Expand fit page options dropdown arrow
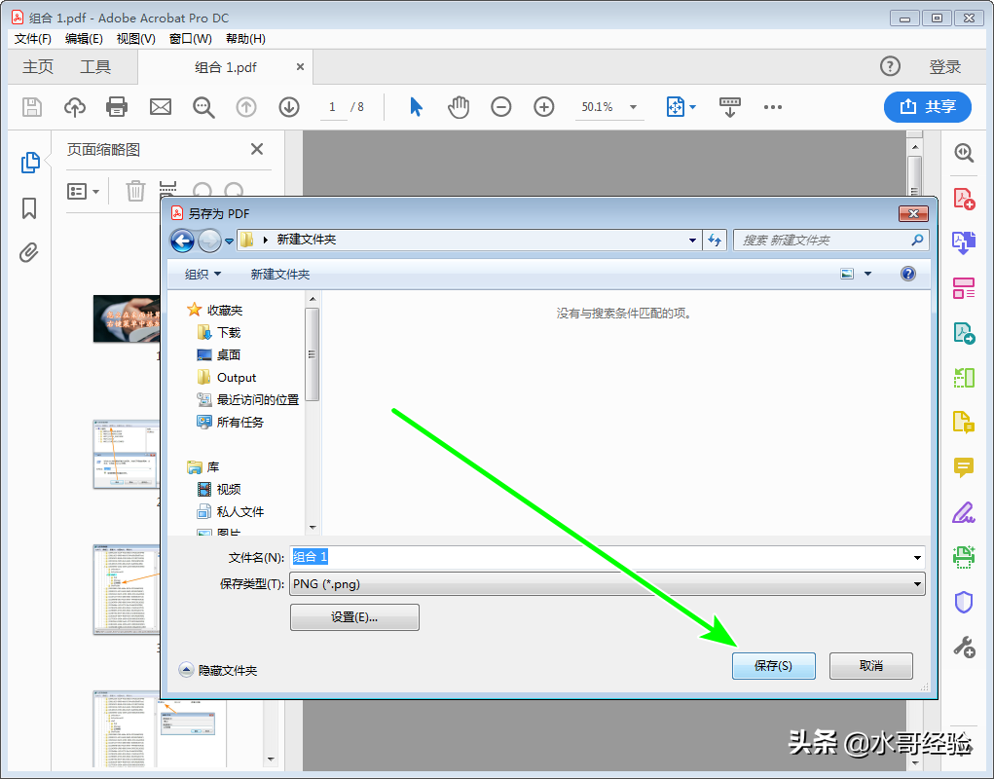Viewport: 994px width, 779px height. tap(693, 107)
